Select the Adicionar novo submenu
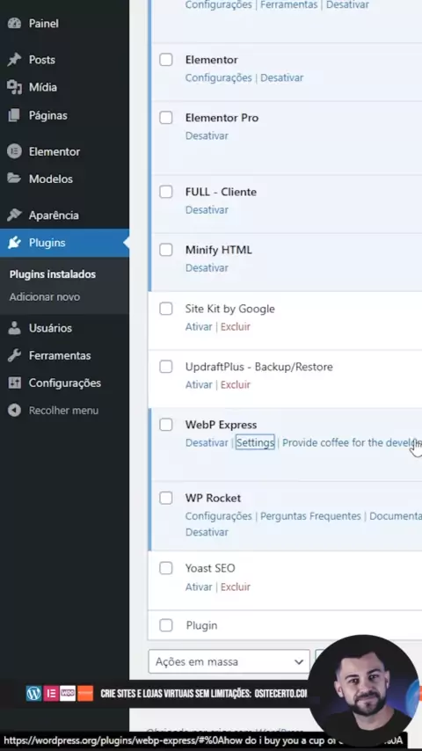422x751 pixels. pyautogui.click(x=45, y=297)
